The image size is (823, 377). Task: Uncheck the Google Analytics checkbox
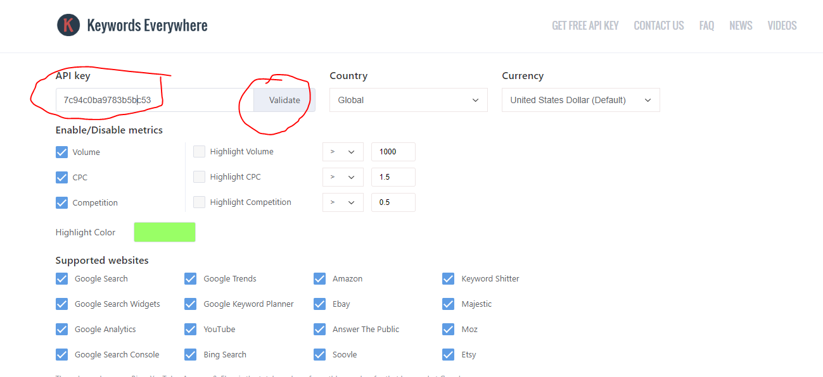pos(61,329)
